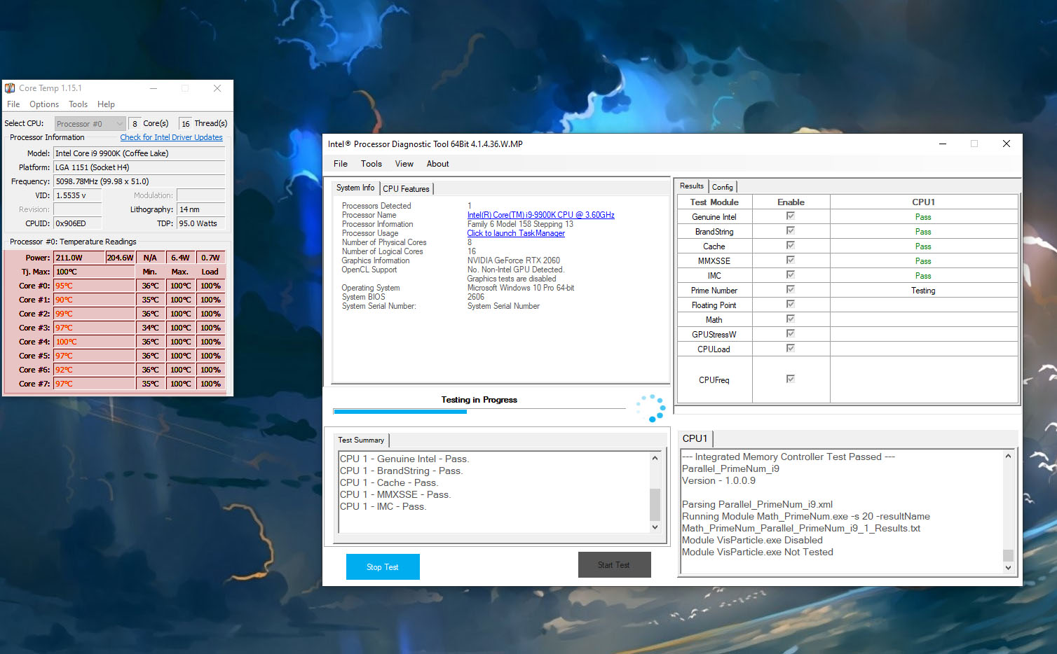This screenshot has width=1057, height=654.
Task: Click the Tj. Max value 100°C
Action: [x=94, y=272]
